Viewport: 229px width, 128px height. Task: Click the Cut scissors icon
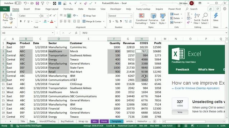(x=11, y=15)
